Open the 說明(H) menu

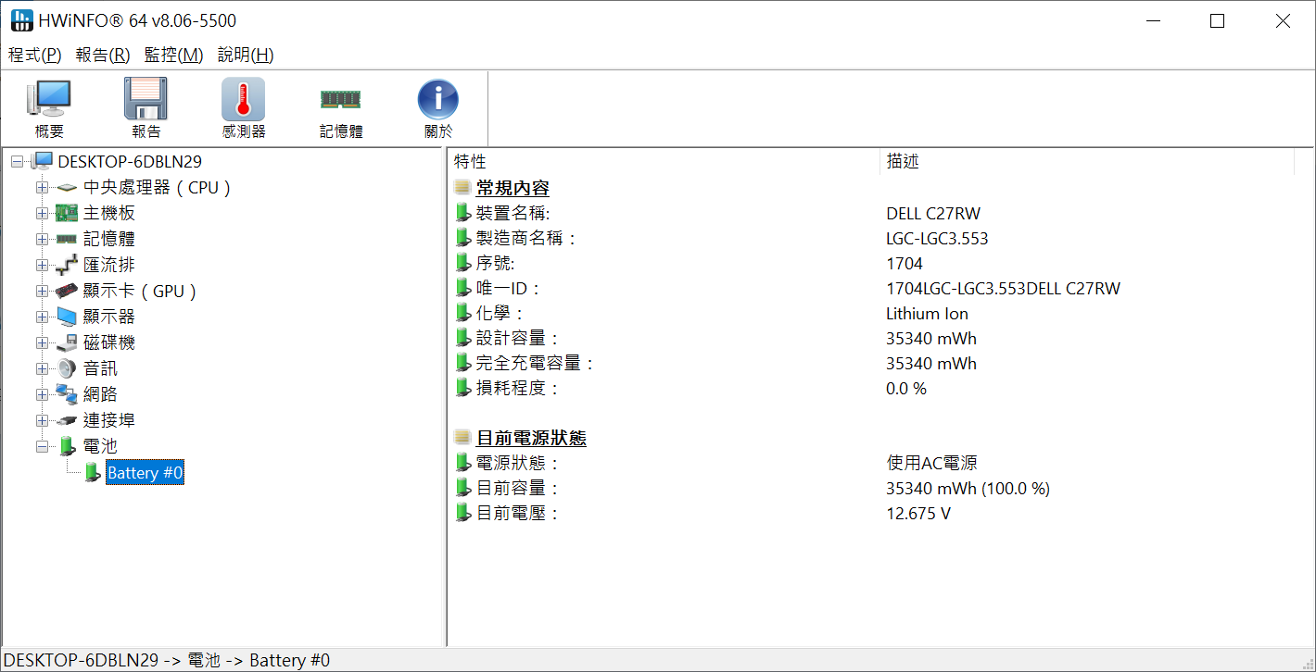point(246,55)
